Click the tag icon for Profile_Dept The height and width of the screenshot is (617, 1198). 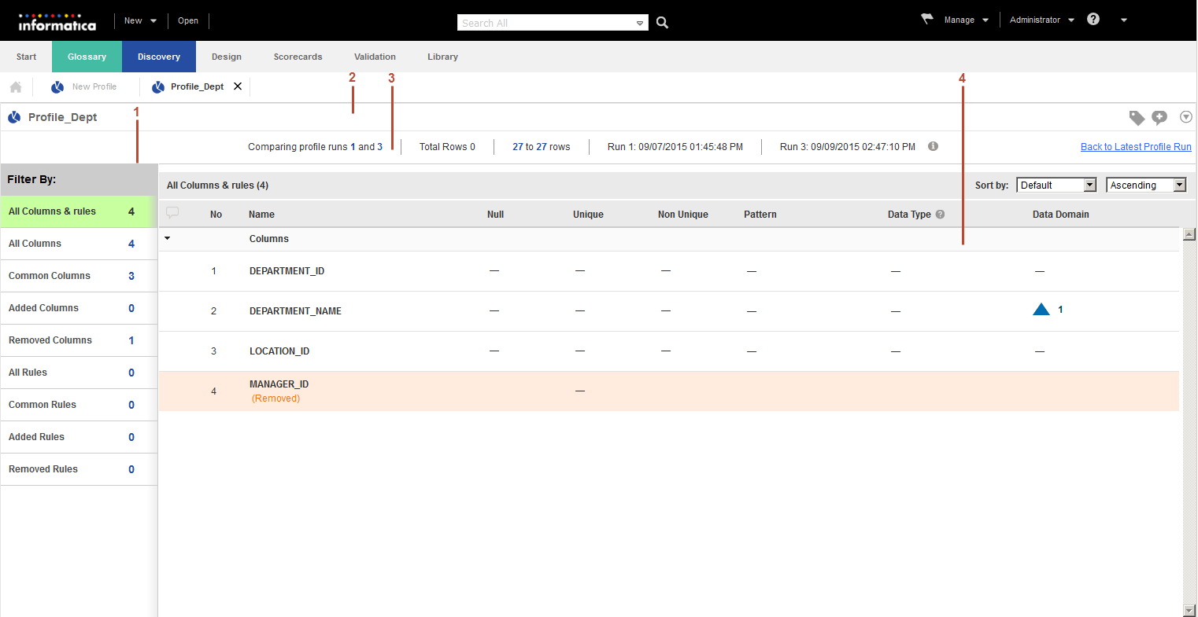coord(1137,118)
